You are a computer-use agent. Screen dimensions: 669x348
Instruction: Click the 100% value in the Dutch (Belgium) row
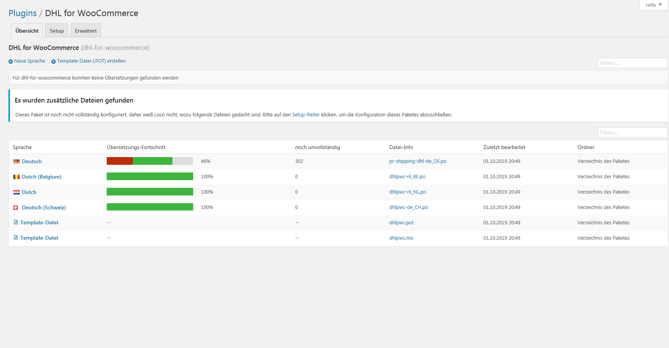point(207,177)
